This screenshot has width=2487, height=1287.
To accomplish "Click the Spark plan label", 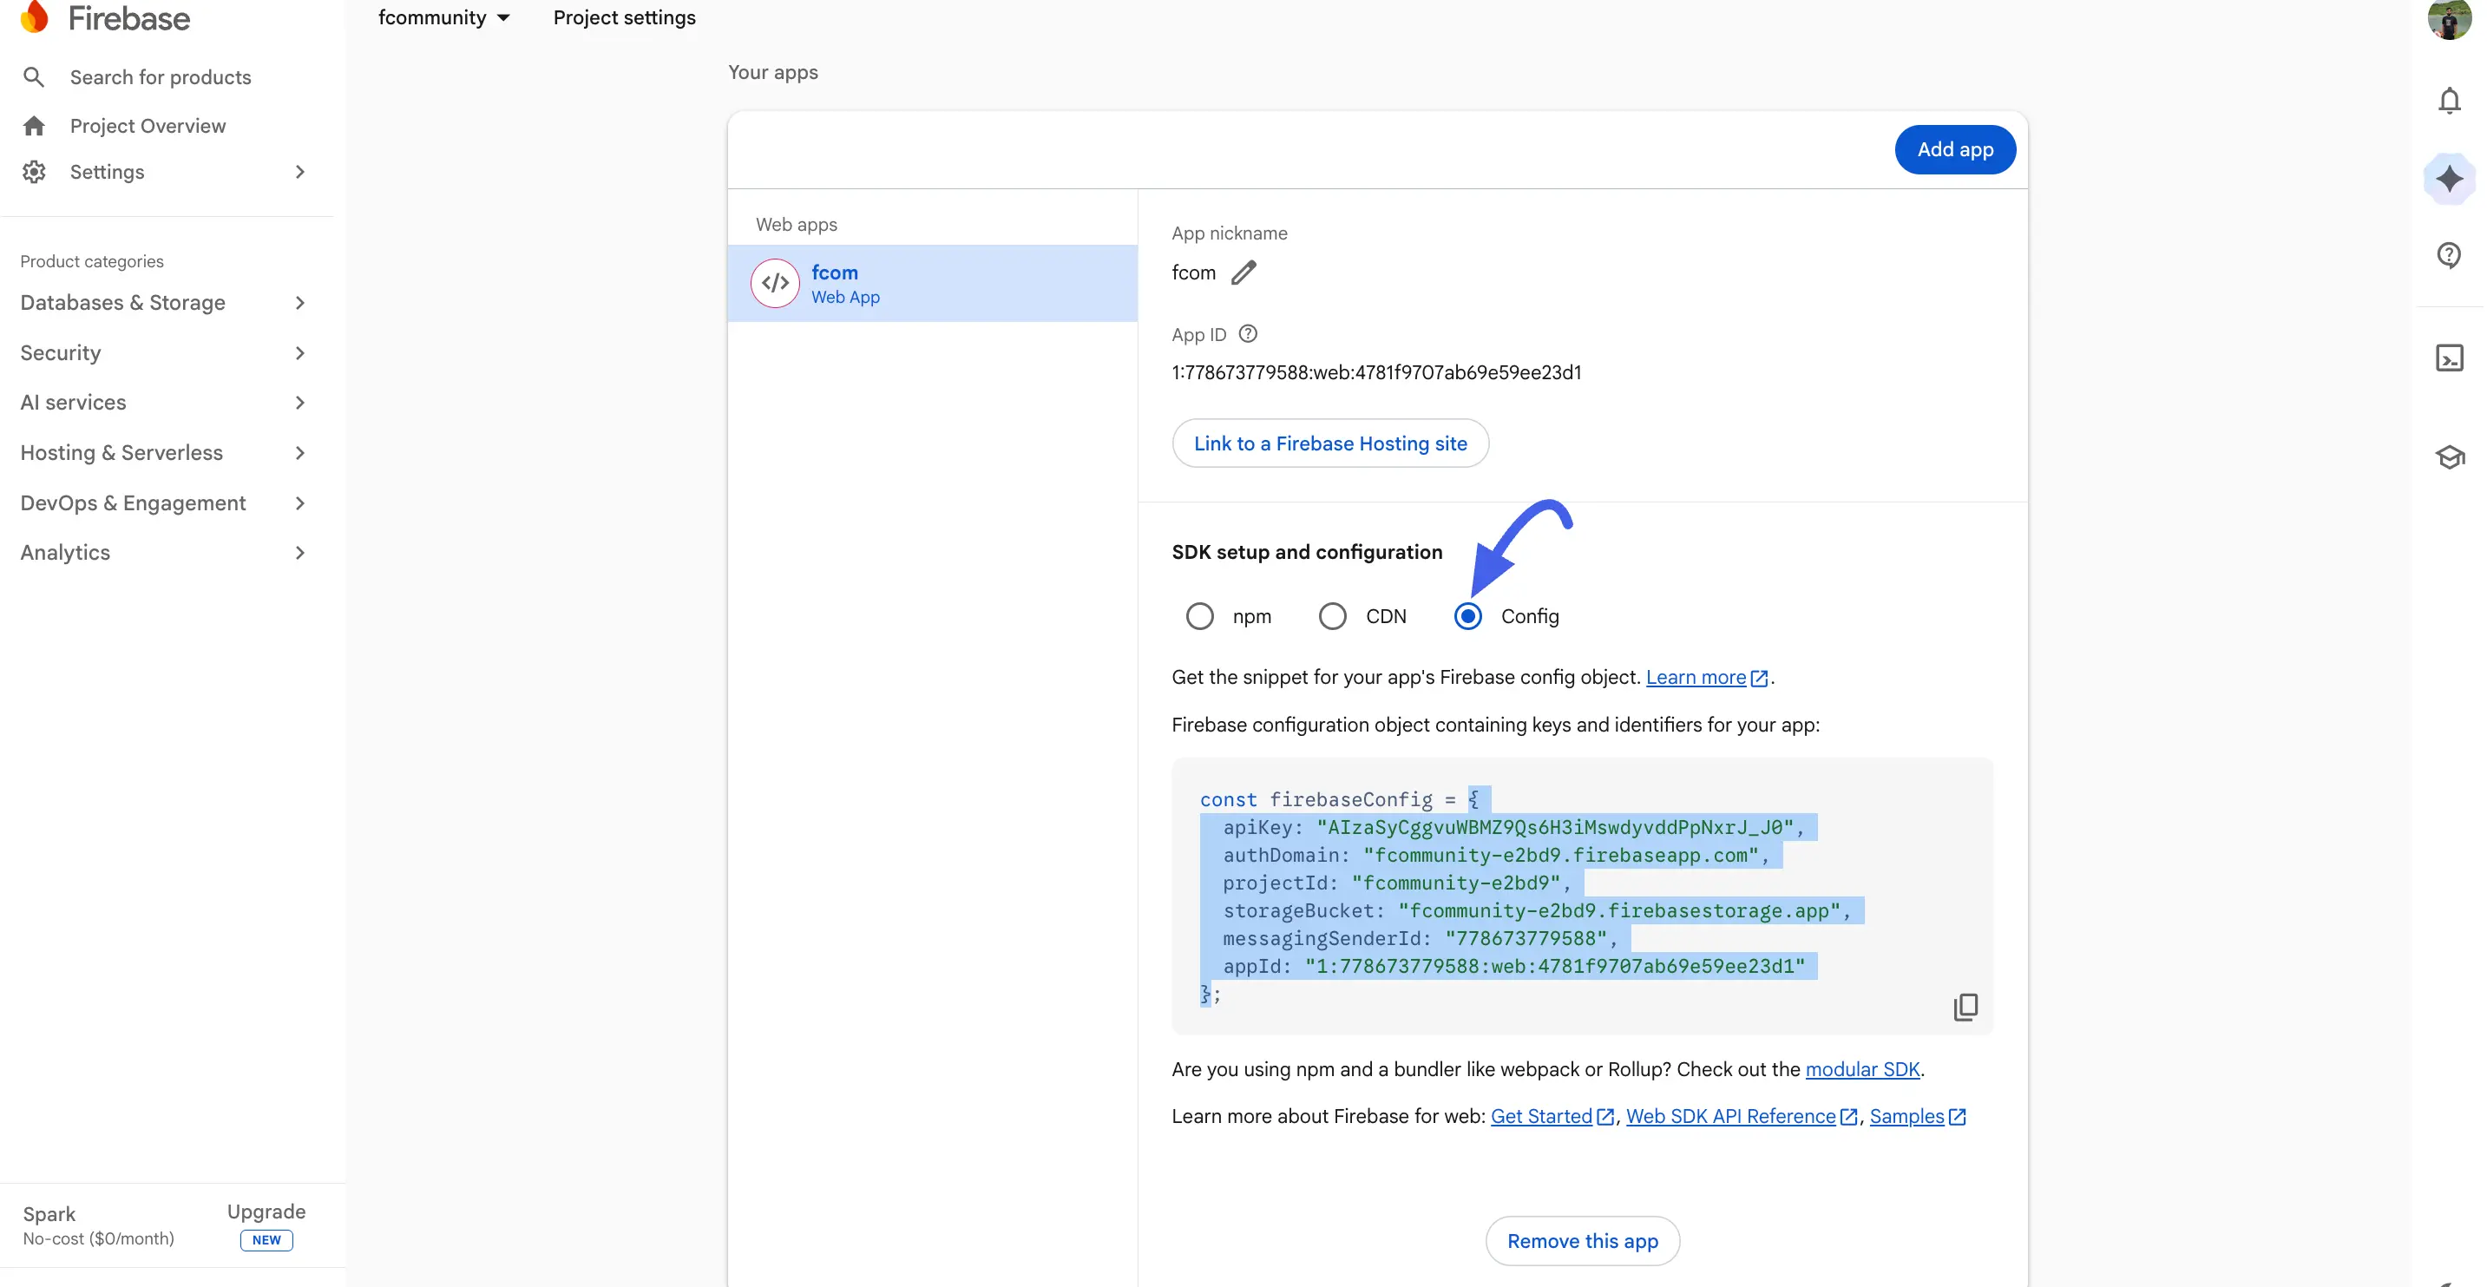I will (x=49, y=1215).
